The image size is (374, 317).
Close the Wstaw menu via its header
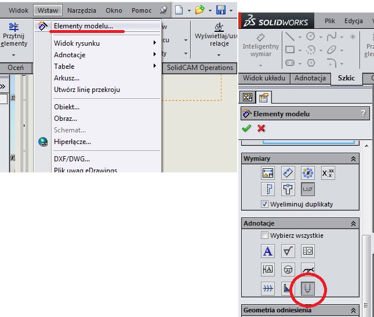(x=48, y=10)
